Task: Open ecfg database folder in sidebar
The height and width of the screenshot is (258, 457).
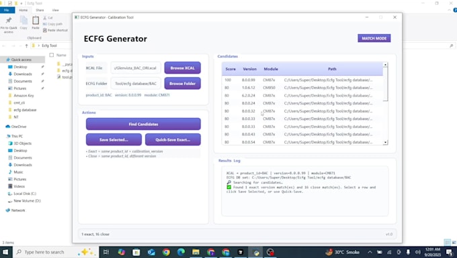Action: tap(25, 110)
